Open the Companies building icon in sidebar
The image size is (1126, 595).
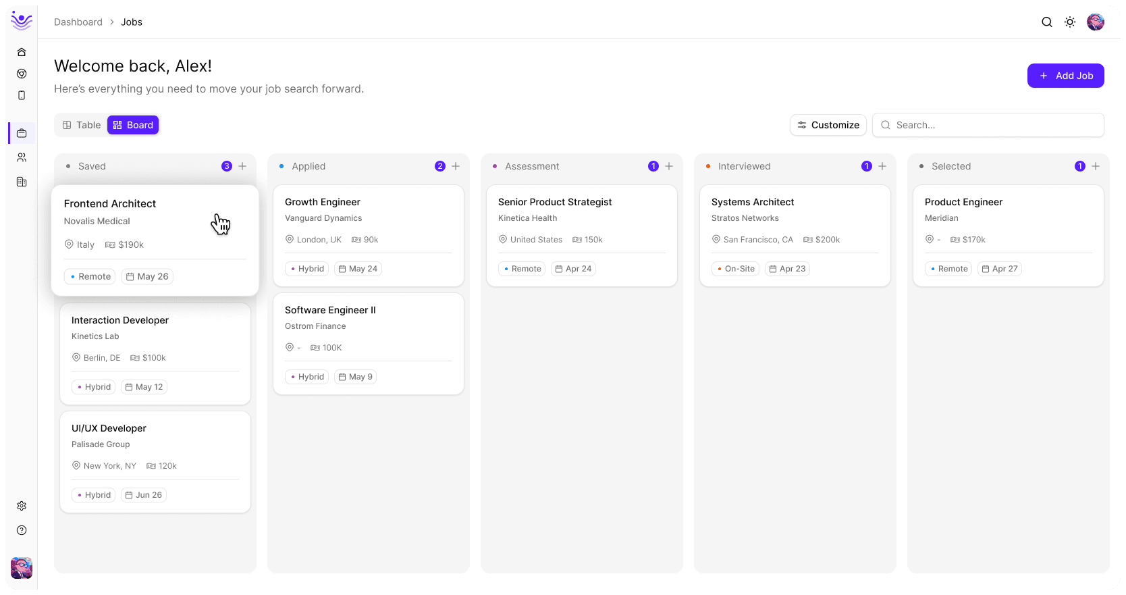point(22,182)
